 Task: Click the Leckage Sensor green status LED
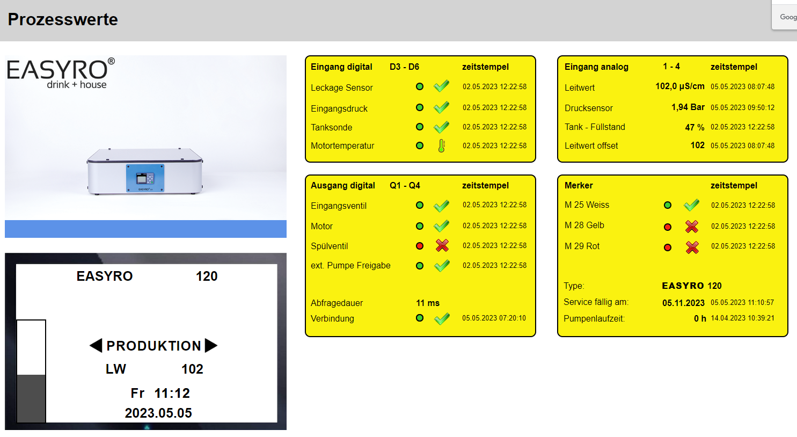pyautogui.click(x=420, y=86)
